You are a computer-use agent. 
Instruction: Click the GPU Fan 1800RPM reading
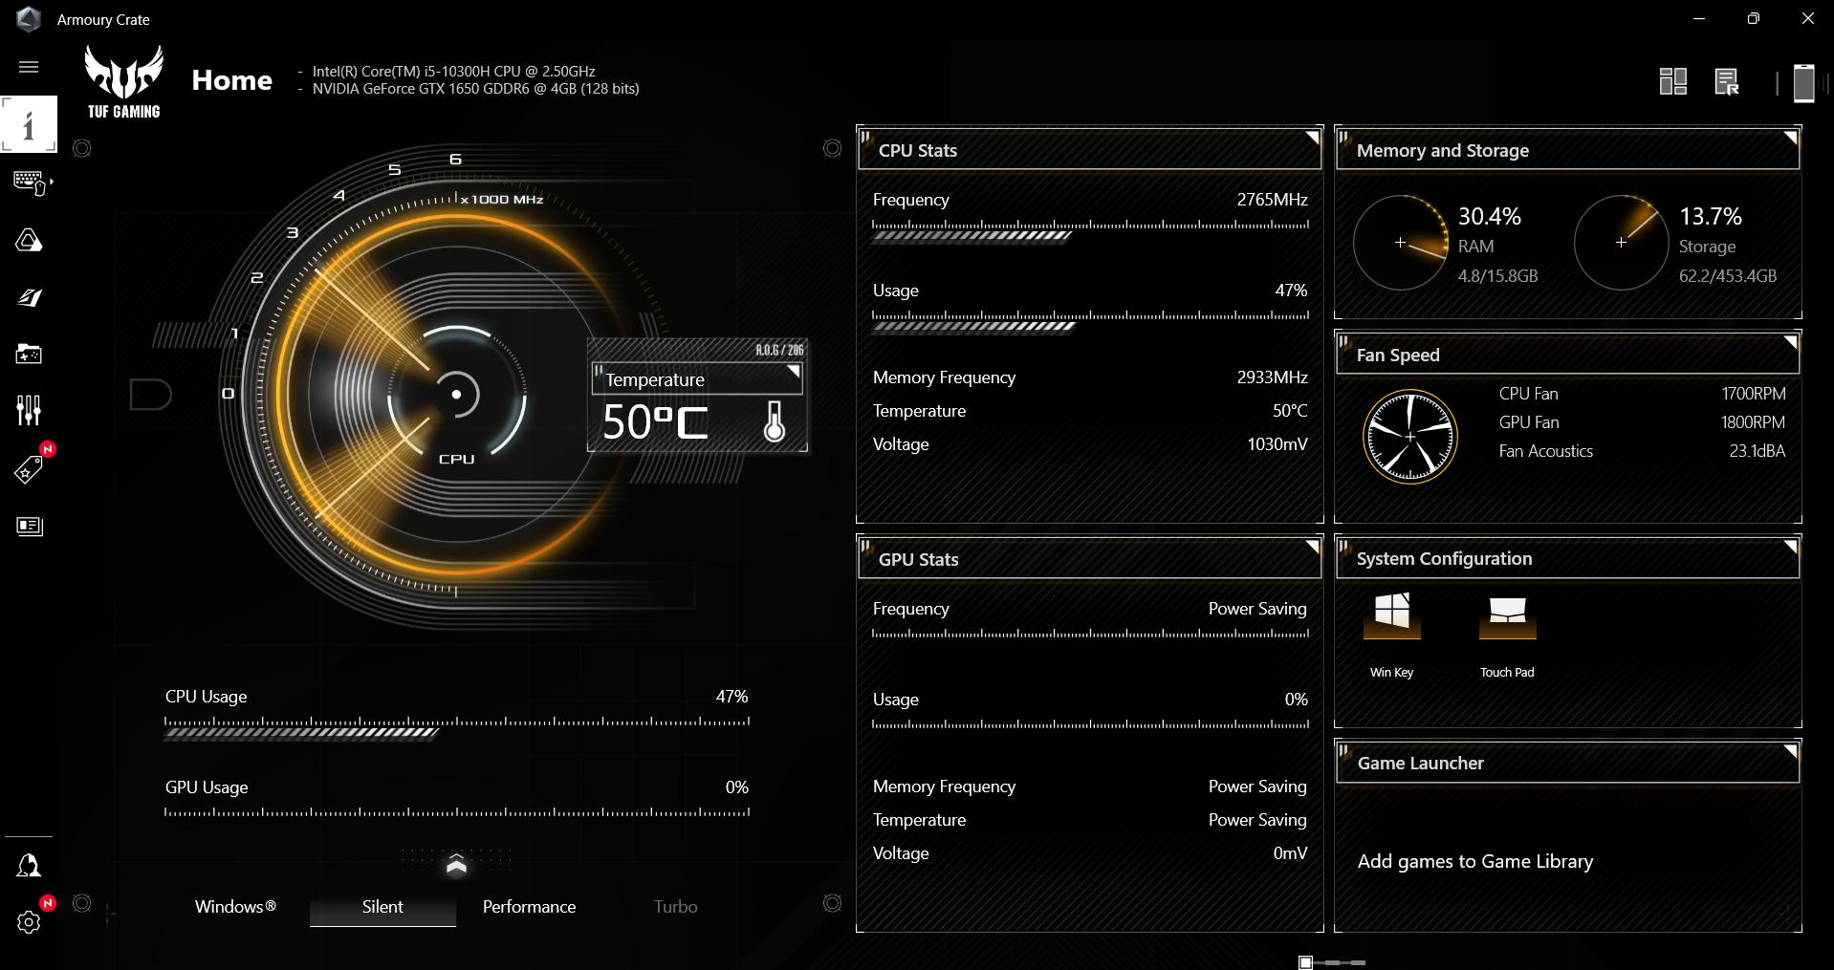click(x=1753, y=422)
